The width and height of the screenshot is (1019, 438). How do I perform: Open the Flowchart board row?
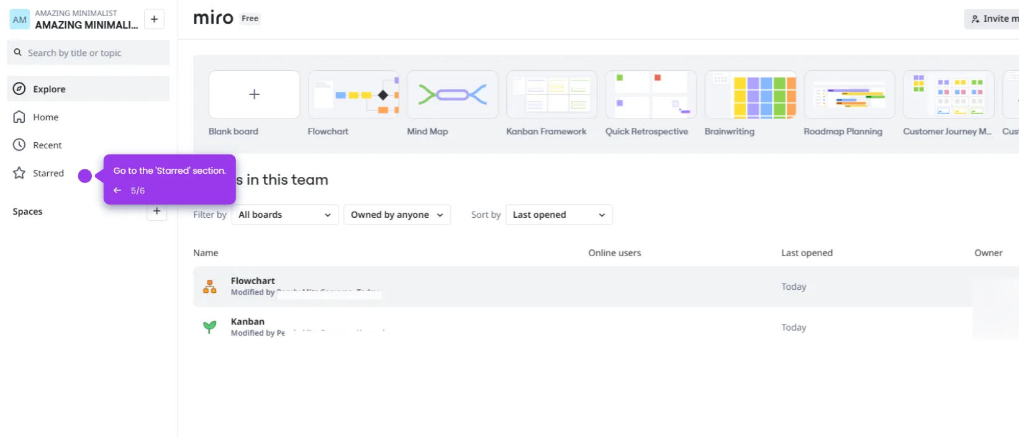point(606,287)
